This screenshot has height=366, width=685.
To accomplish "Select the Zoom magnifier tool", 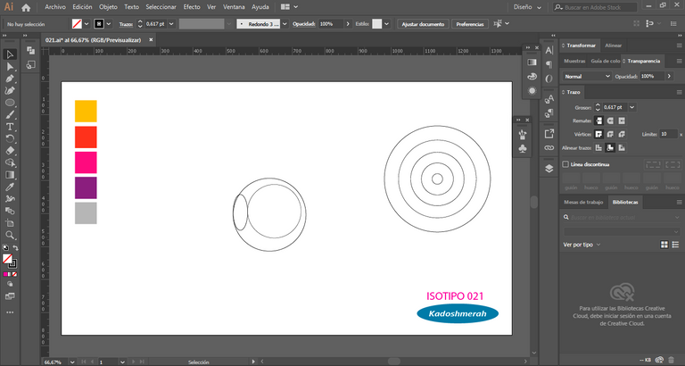I will (x=10, y=236).
